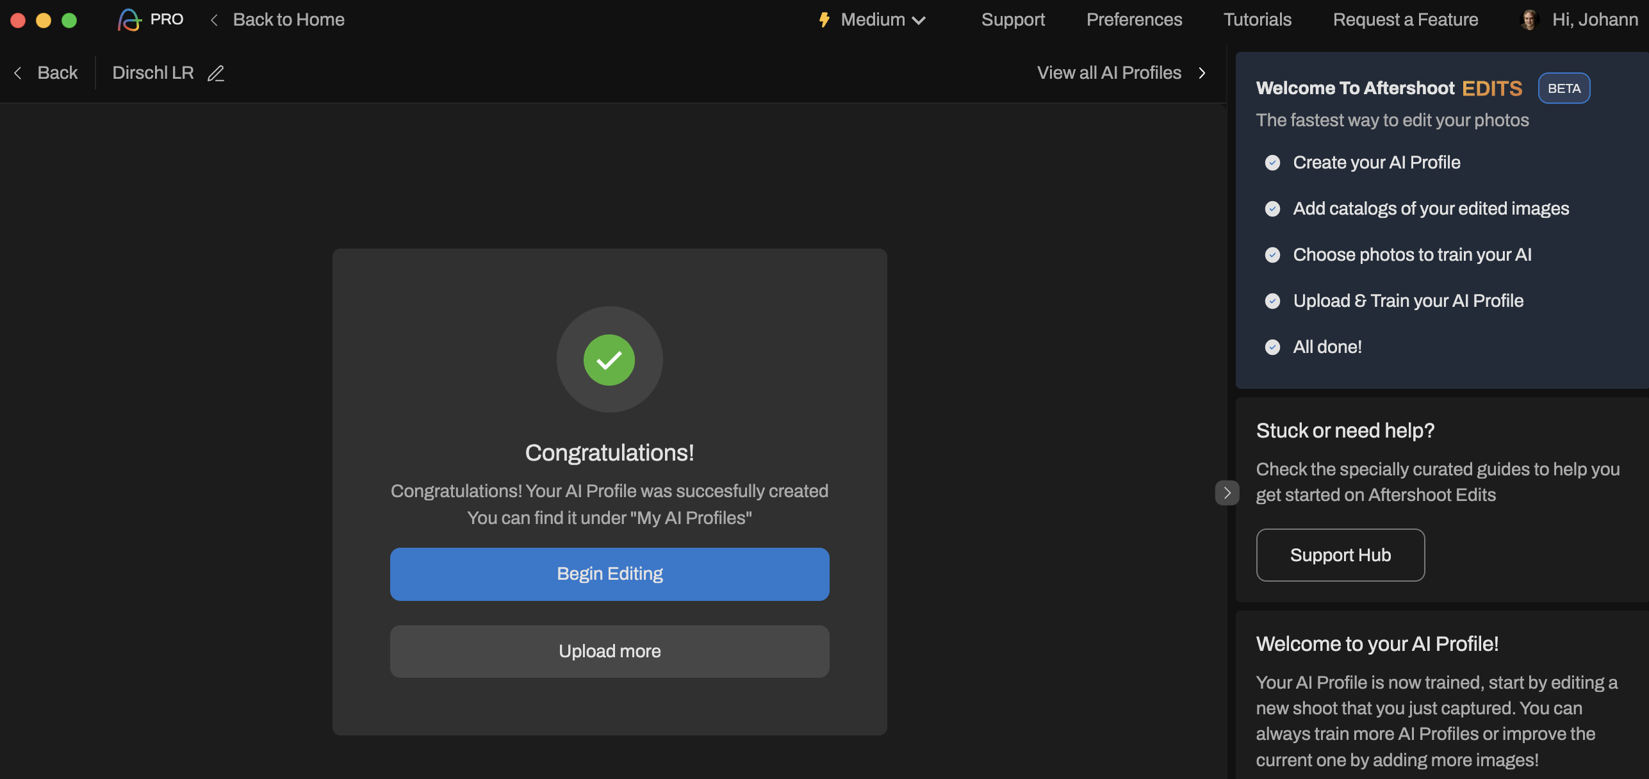
Task: Open the Tutorials menu item
Action: click(x=1257, y=20)
